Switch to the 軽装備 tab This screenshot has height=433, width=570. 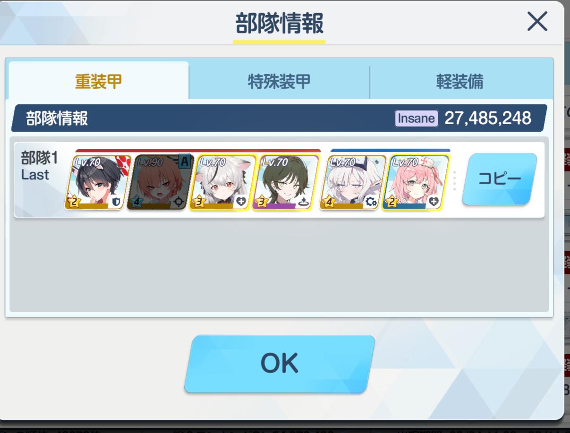pyautogui.click(x=459, y=82)
